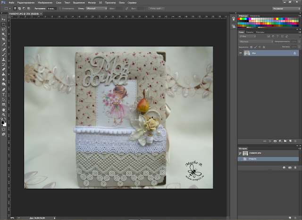Viewport: 302px width, 220px height.
Task: Select the Brush tool
Action: coord(4,55)
